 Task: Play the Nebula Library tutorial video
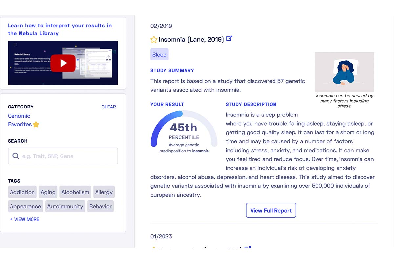[x=63, y=63]
